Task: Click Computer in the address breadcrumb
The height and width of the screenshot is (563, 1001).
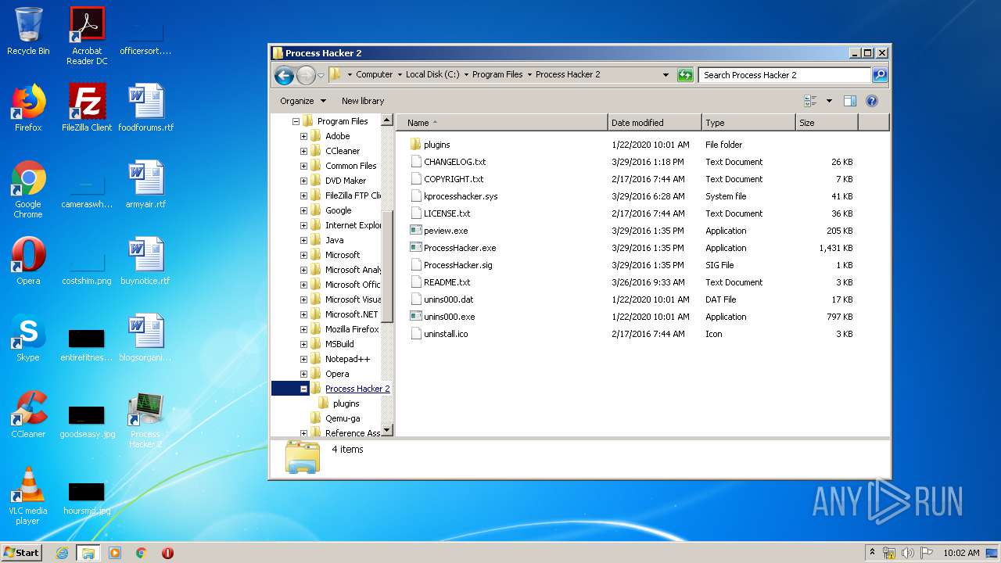Action: pyautogui.click(x=375, y=75)
